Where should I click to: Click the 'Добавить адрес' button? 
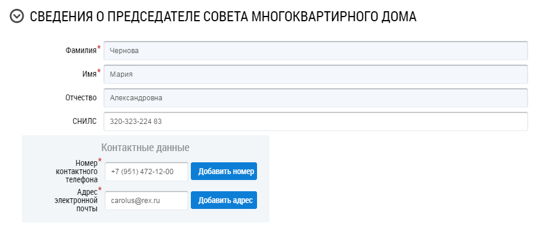point(224,200)
